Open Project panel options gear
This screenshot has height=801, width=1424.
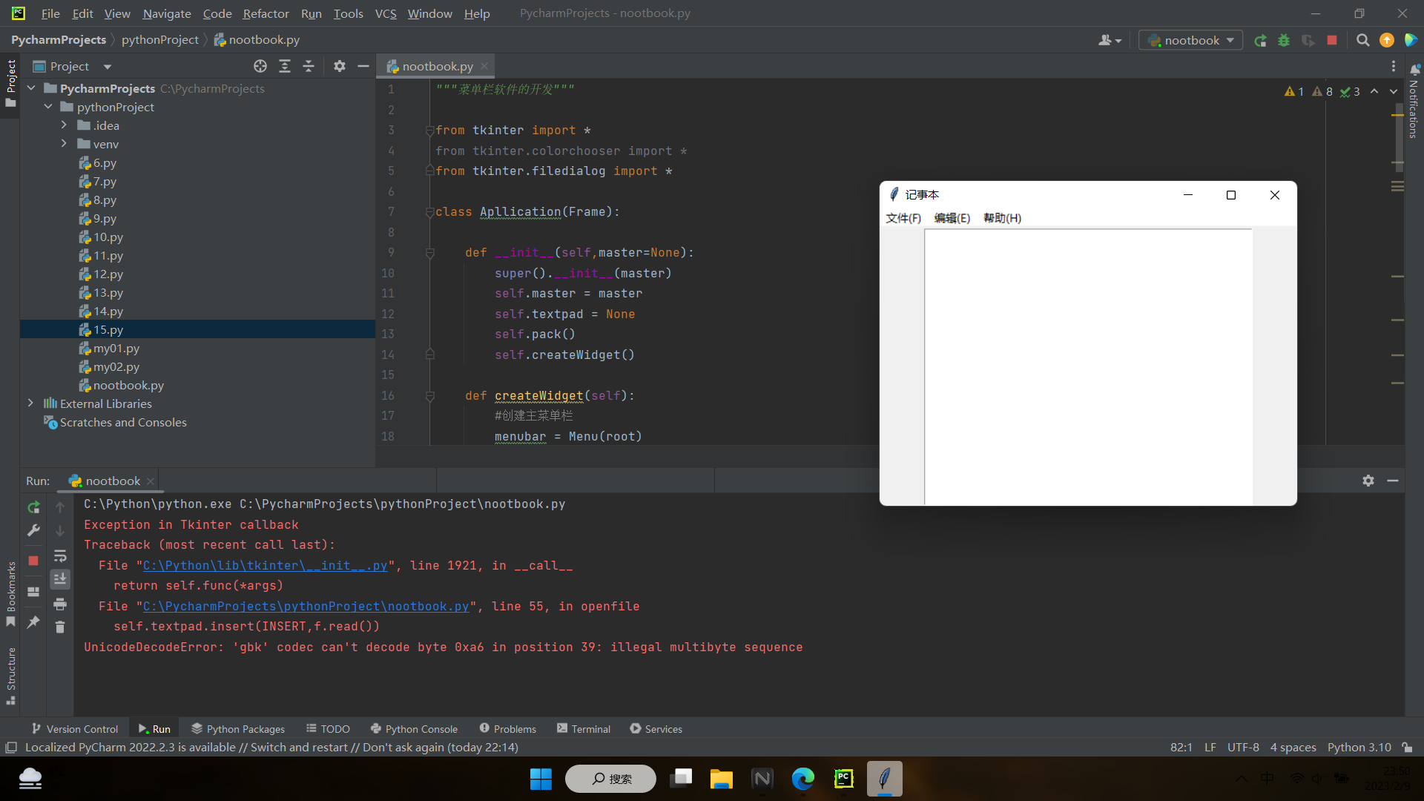(340, 66)
